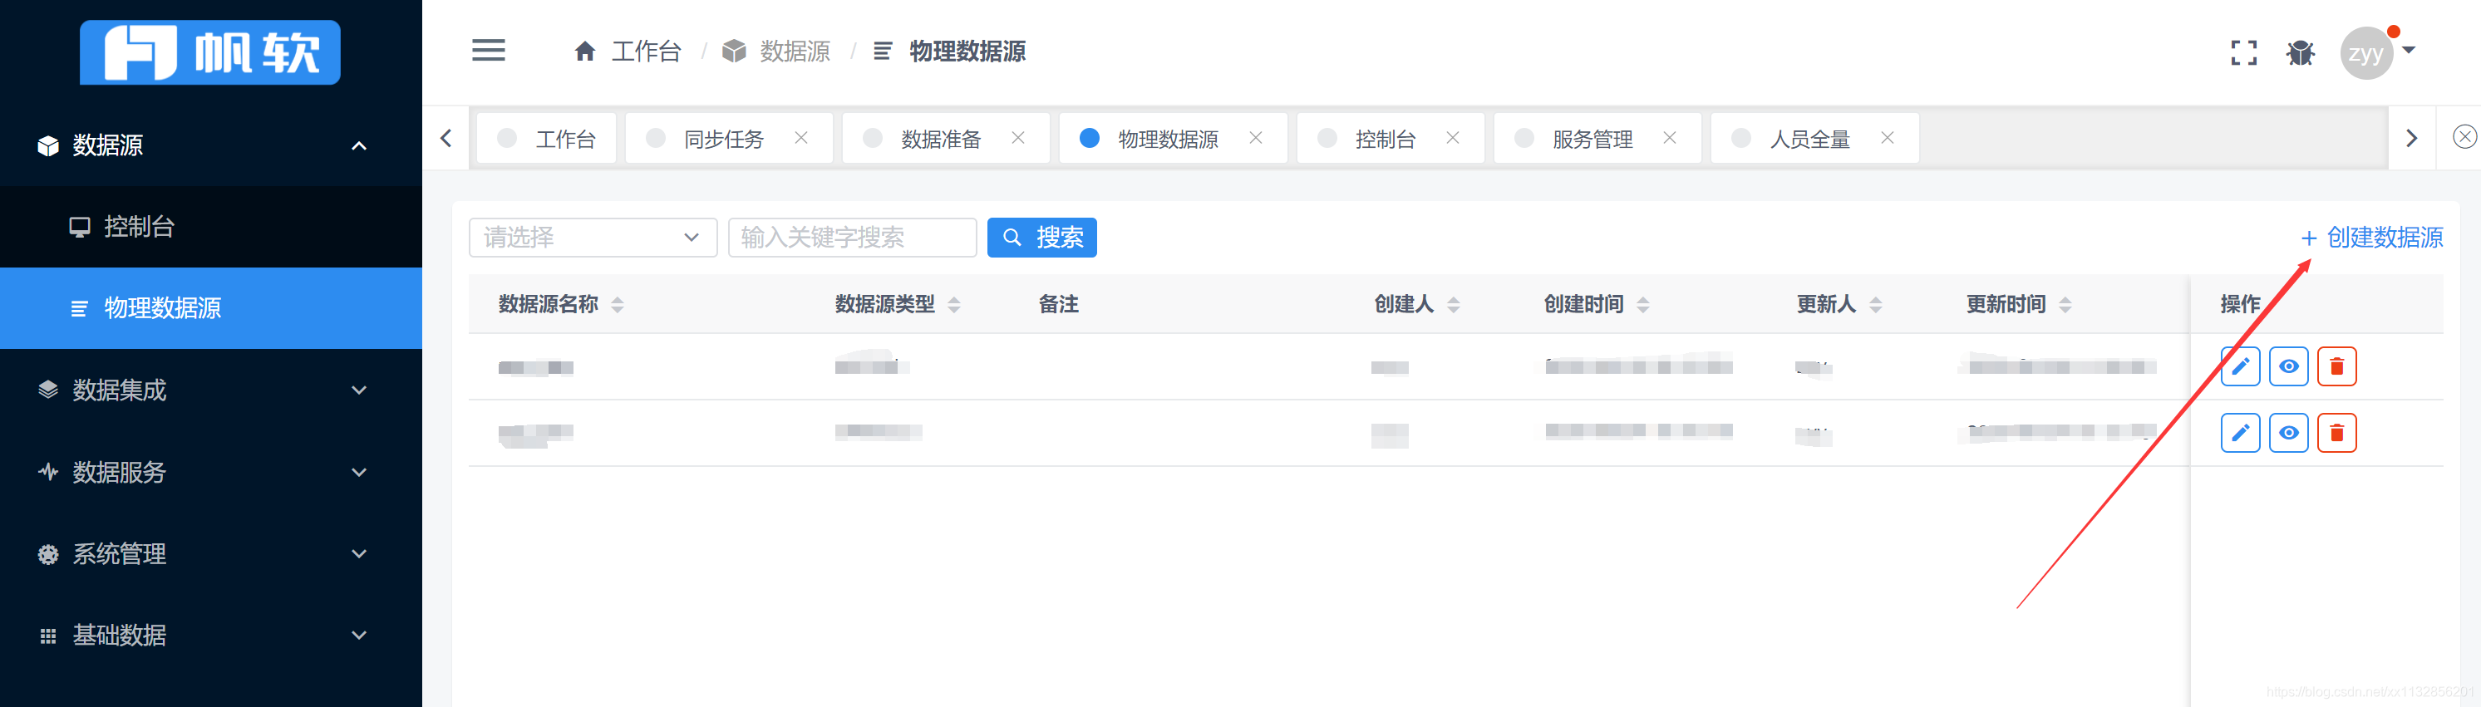Focus the 输入关键字搜索 input field

coord(853,237)
